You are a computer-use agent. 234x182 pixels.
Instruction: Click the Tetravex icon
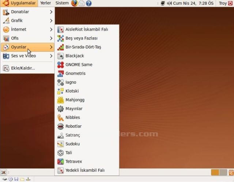pos(60,162)
